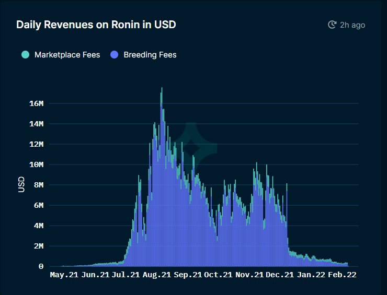387x295 pixels.
Task: Select the Dec.21 x-axis label
Action: (279, 275)
